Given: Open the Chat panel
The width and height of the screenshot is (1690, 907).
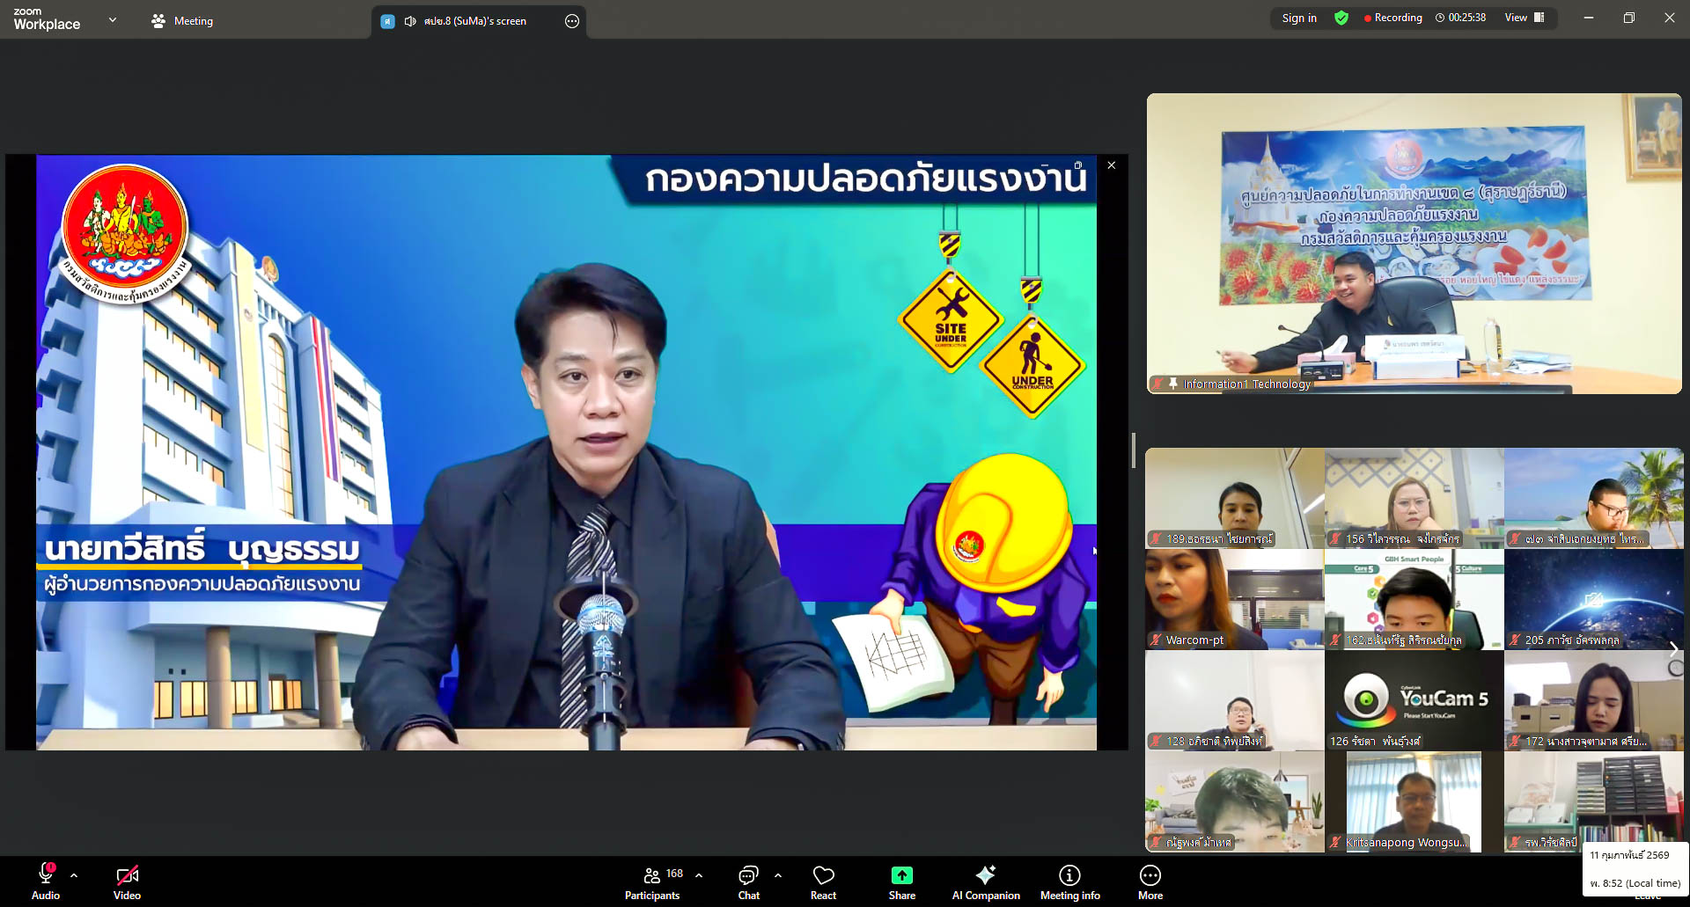Looking at the screenshot, I should pos(748,881).
